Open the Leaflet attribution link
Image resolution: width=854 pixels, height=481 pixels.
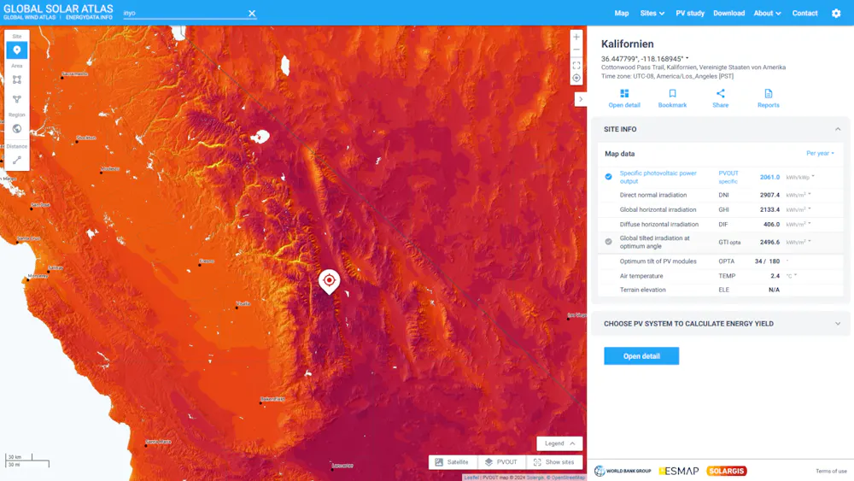click(471, 478)
